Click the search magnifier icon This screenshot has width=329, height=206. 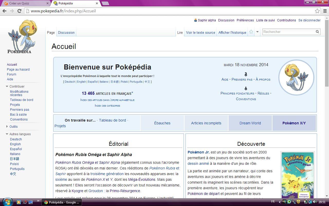[317, 32]
